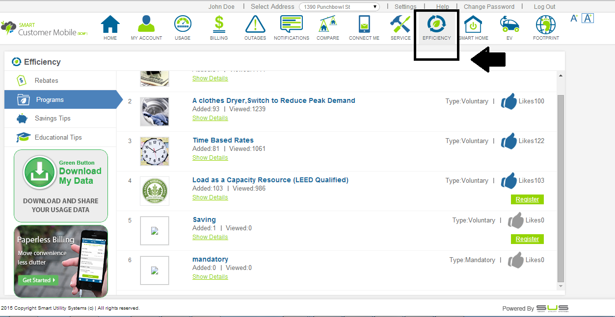Image resolution: width=615 pixels, height=317 pixels.
Task: Switch to Savings Tips in sidebar
Action: tap(53, 119)
